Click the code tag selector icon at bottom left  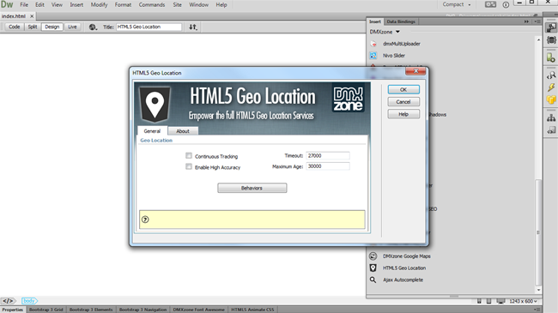click(9, 301)
